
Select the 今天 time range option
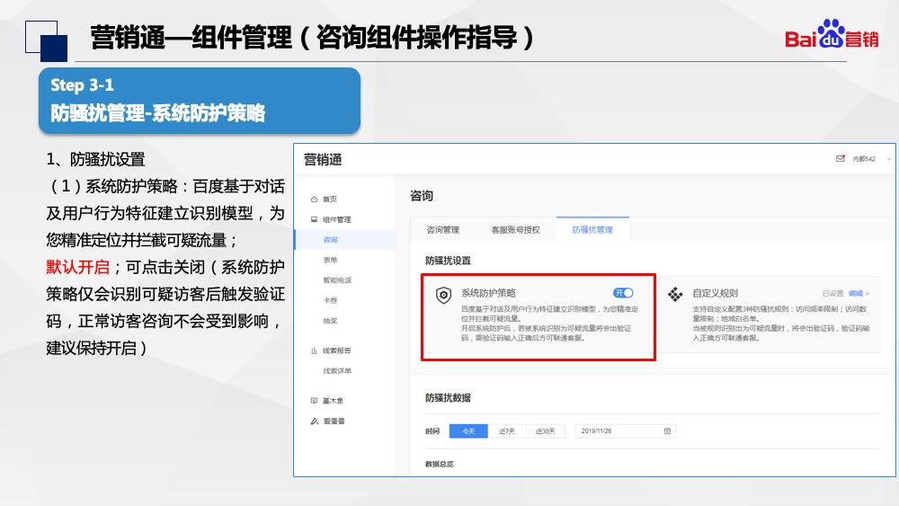pos(467,431)
